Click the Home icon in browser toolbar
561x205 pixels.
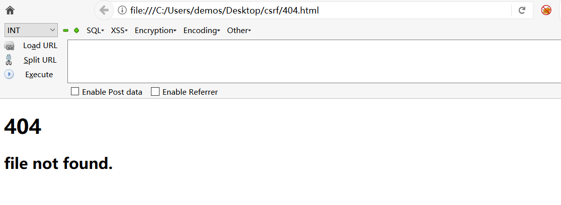point(10,11)
